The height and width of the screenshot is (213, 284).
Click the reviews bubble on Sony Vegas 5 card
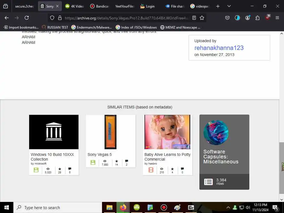[126, 161]
